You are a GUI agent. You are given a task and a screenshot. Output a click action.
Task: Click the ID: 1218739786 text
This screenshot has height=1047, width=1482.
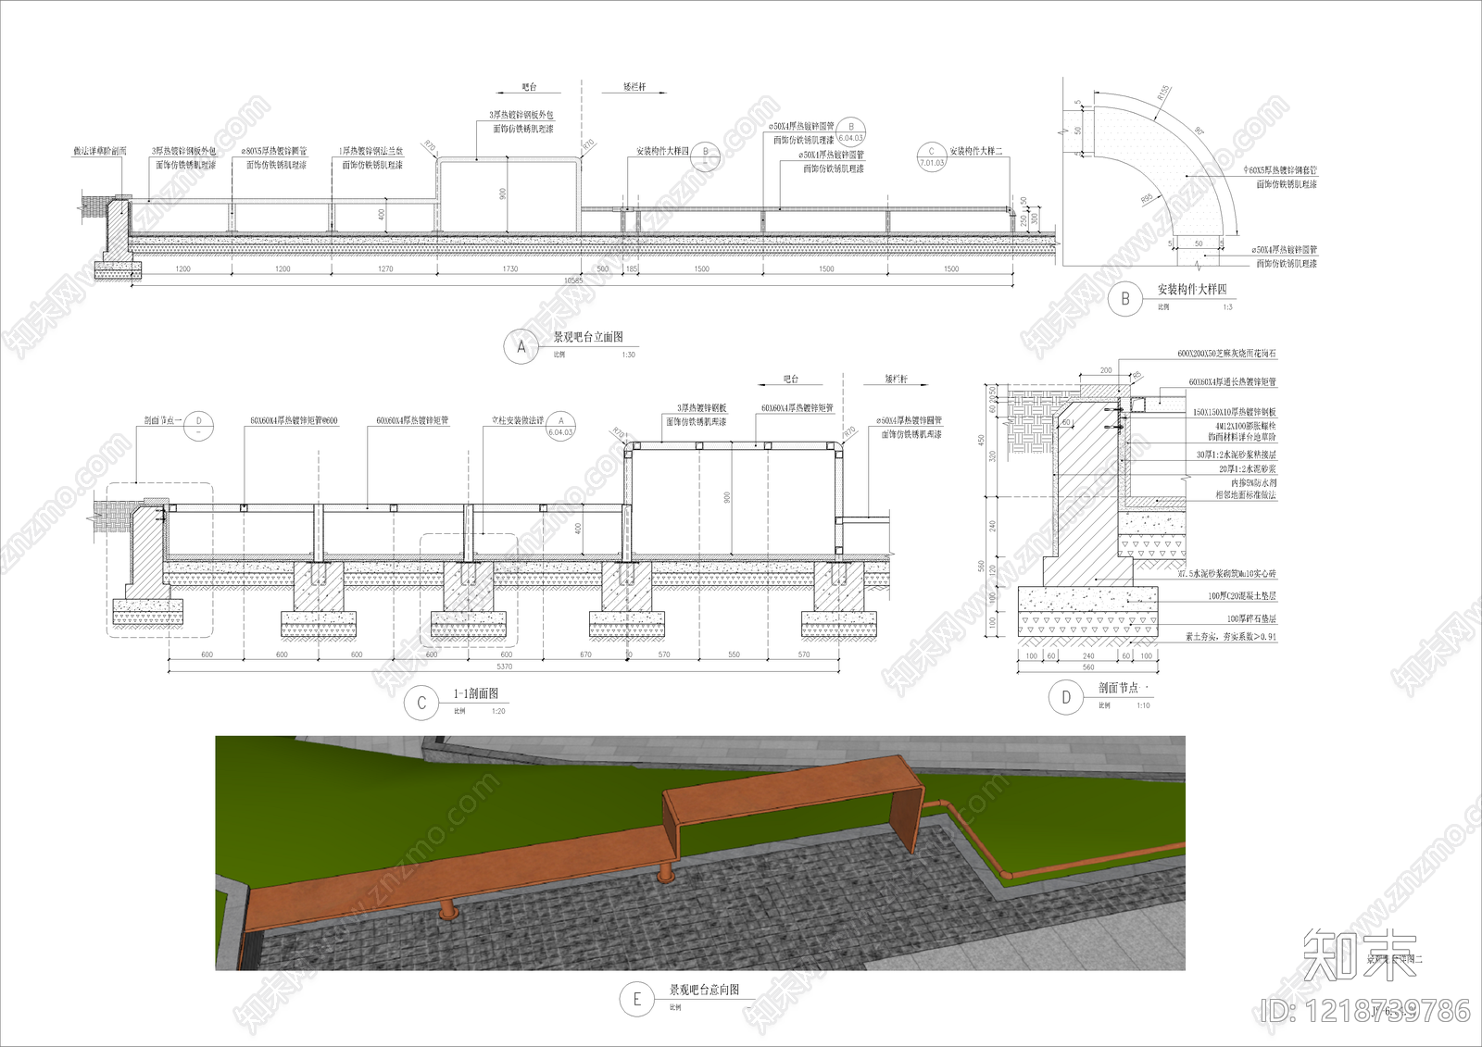[1366, 1010]
